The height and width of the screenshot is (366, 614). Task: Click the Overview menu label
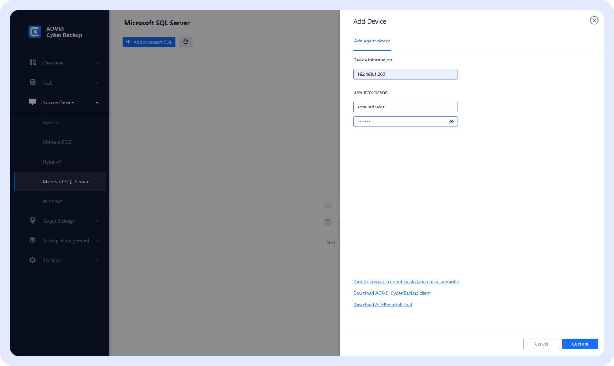pos(53,63)
